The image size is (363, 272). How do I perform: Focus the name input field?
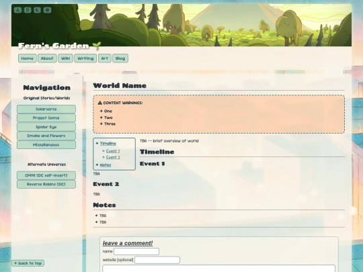click(x=136, y=251)
